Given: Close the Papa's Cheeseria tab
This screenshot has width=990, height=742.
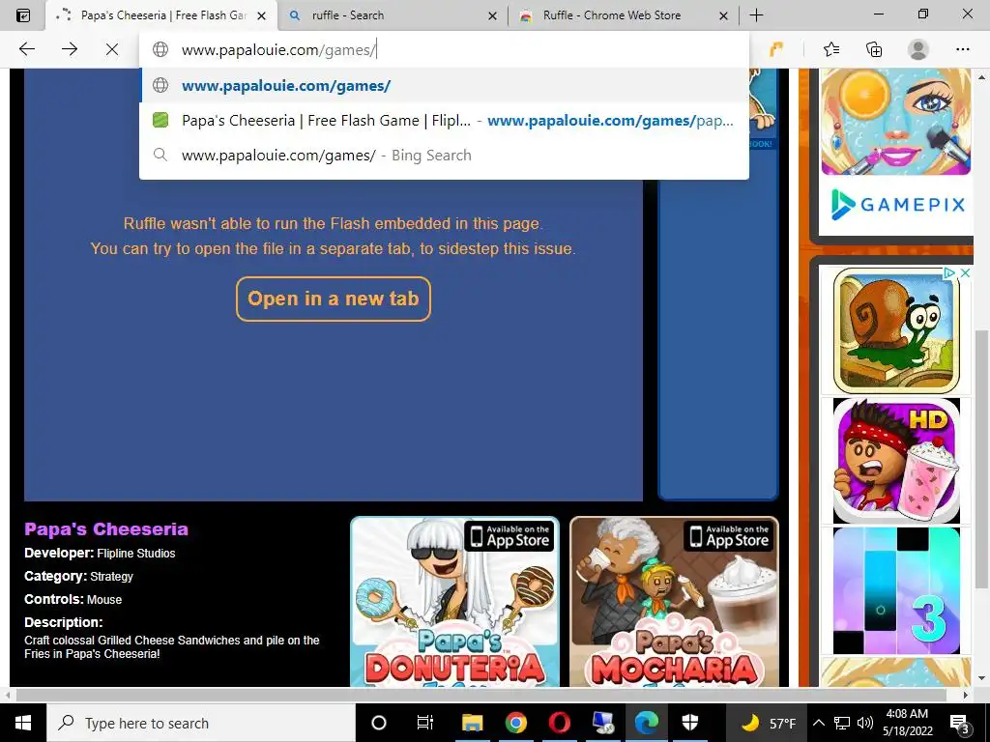Looking at the screenshot, I should pos(261,15).
